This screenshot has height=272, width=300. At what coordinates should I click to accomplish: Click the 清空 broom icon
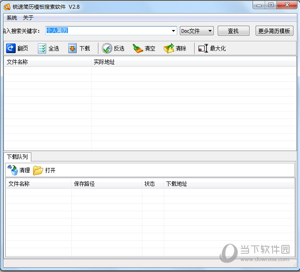pyautogui.click(x=138, y=48)
